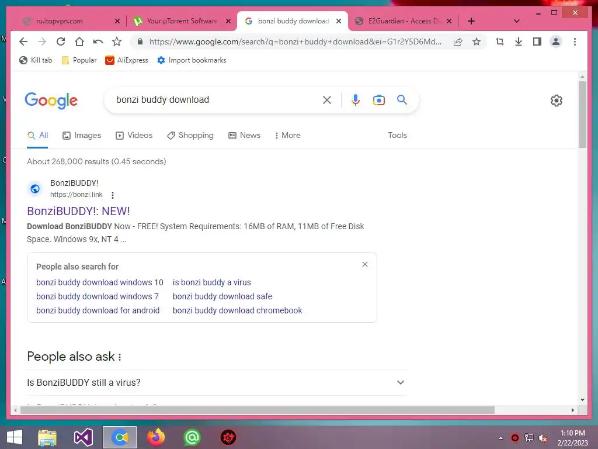Go back to the previous page
The image size is (598, 449).
[x=23, y=42]
